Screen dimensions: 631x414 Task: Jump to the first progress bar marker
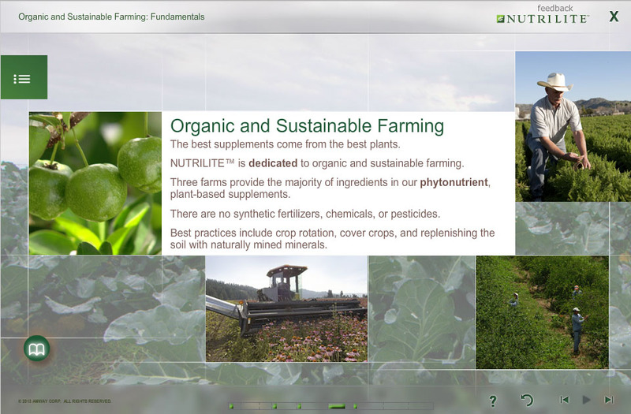[231, 406]
